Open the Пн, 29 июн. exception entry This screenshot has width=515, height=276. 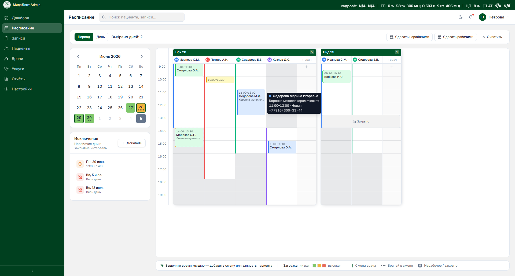coord(110,164)
